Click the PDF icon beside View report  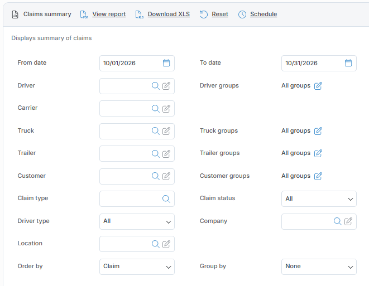coord(84,14)
